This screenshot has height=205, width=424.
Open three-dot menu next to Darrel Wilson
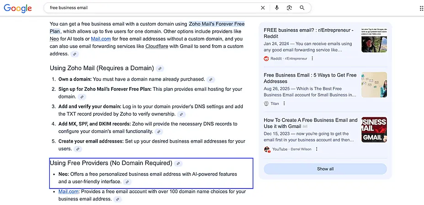point(316,149)
